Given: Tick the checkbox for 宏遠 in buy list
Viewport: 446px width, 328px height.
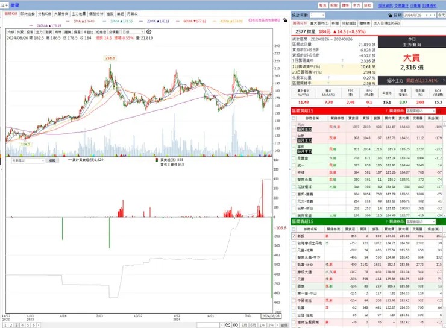Looking at the screenshot, I should click(294, 172).
